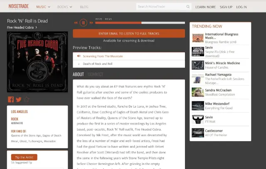Screen dimensions: 266x169
Task: Play the Screaming From The Mountain track
Action: point(129,56)
